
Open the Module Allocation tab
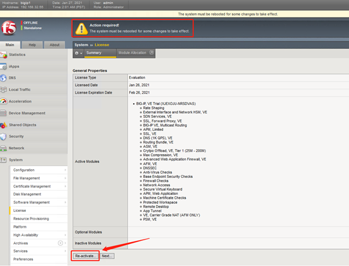135,53
